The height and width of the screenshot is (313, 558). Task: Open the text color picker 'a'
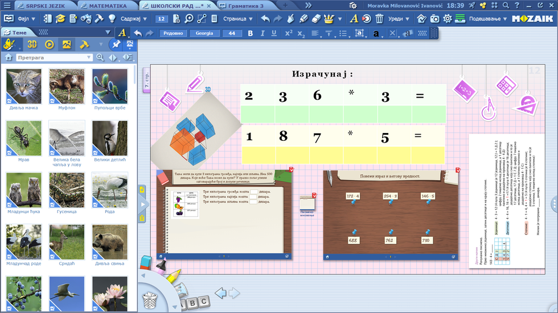(376, 33)
